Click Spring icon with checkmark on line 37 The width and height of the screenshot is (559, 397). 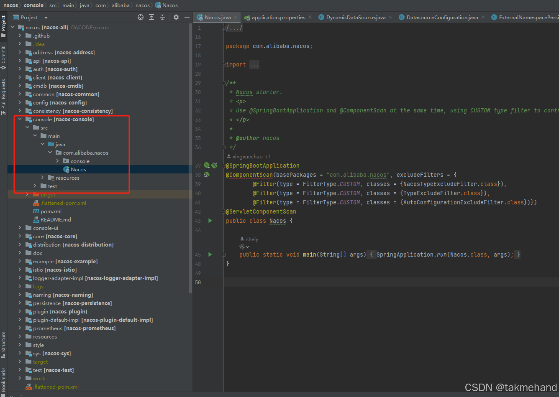[x=214, y=165]
